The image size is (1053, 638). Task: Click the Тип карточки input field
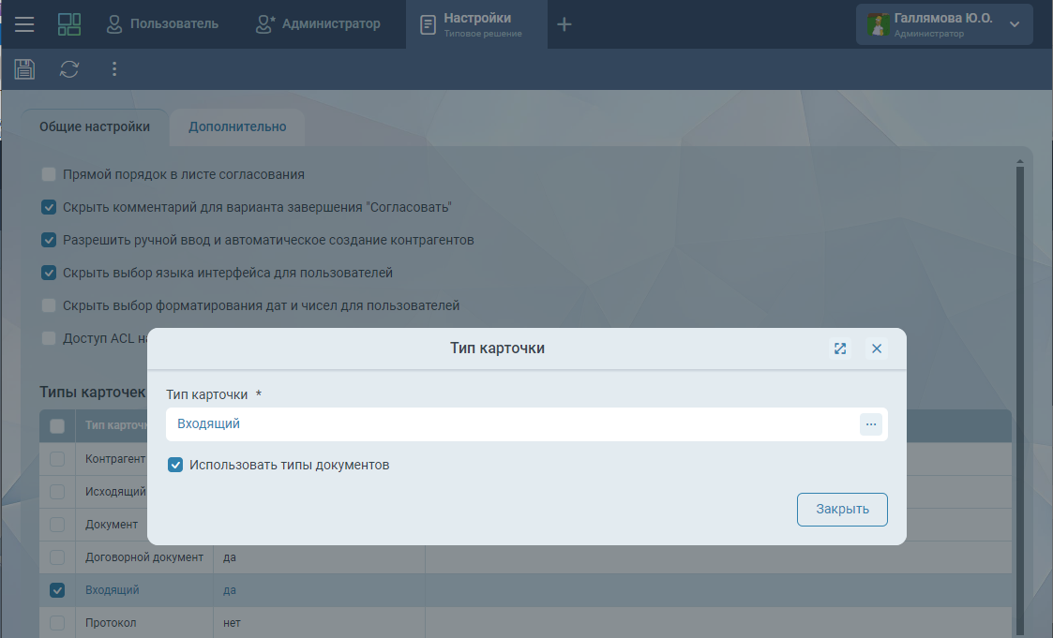pyautogui.click(x=506, y=424)
